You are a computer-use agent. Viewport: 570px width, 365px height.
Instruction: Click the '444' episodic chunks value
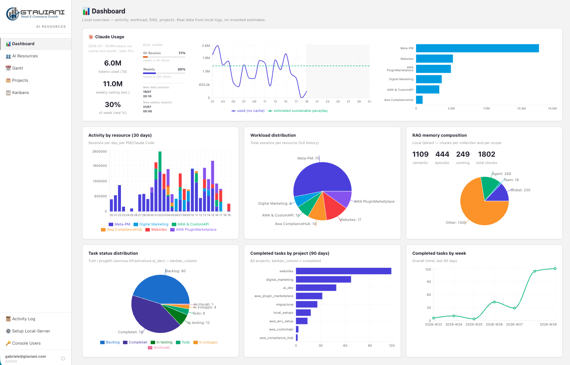click(x=442, y=154)
